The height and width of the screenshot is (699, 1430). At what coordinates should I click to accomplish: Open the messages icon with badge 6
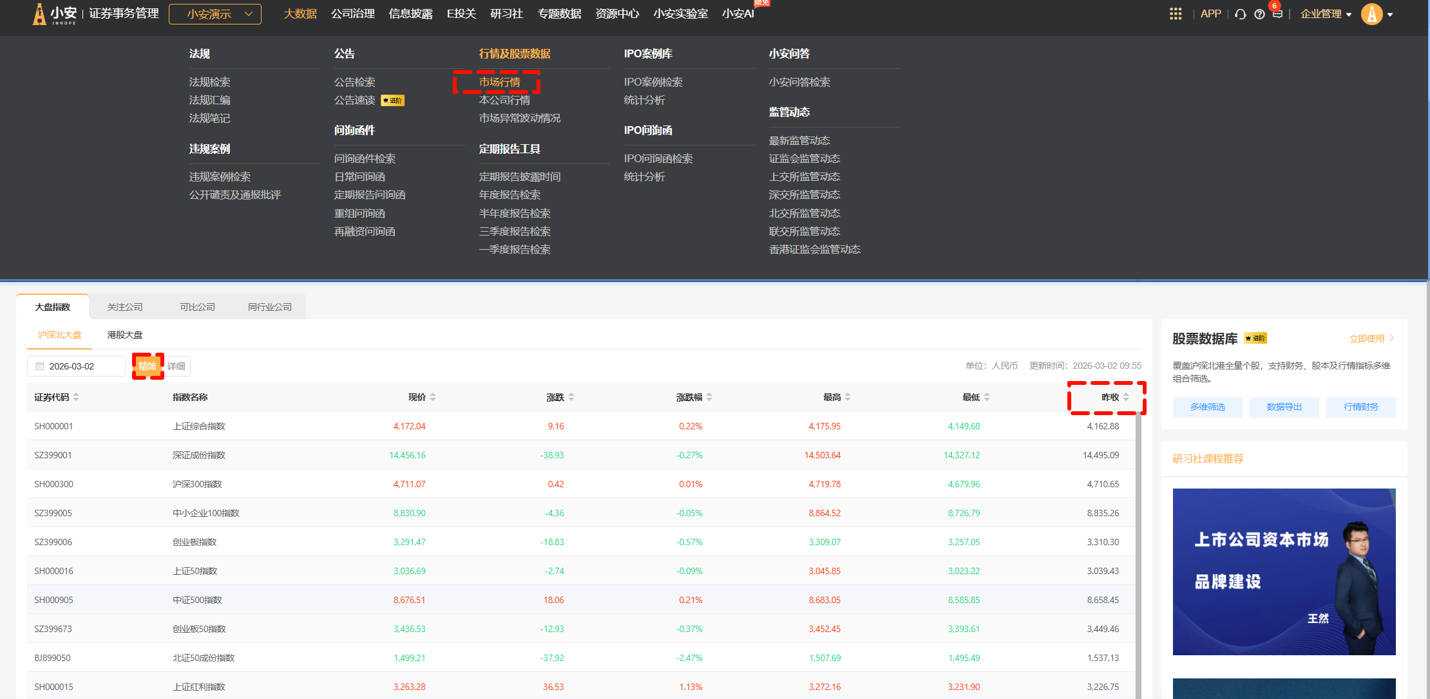tap(1277, 14)
